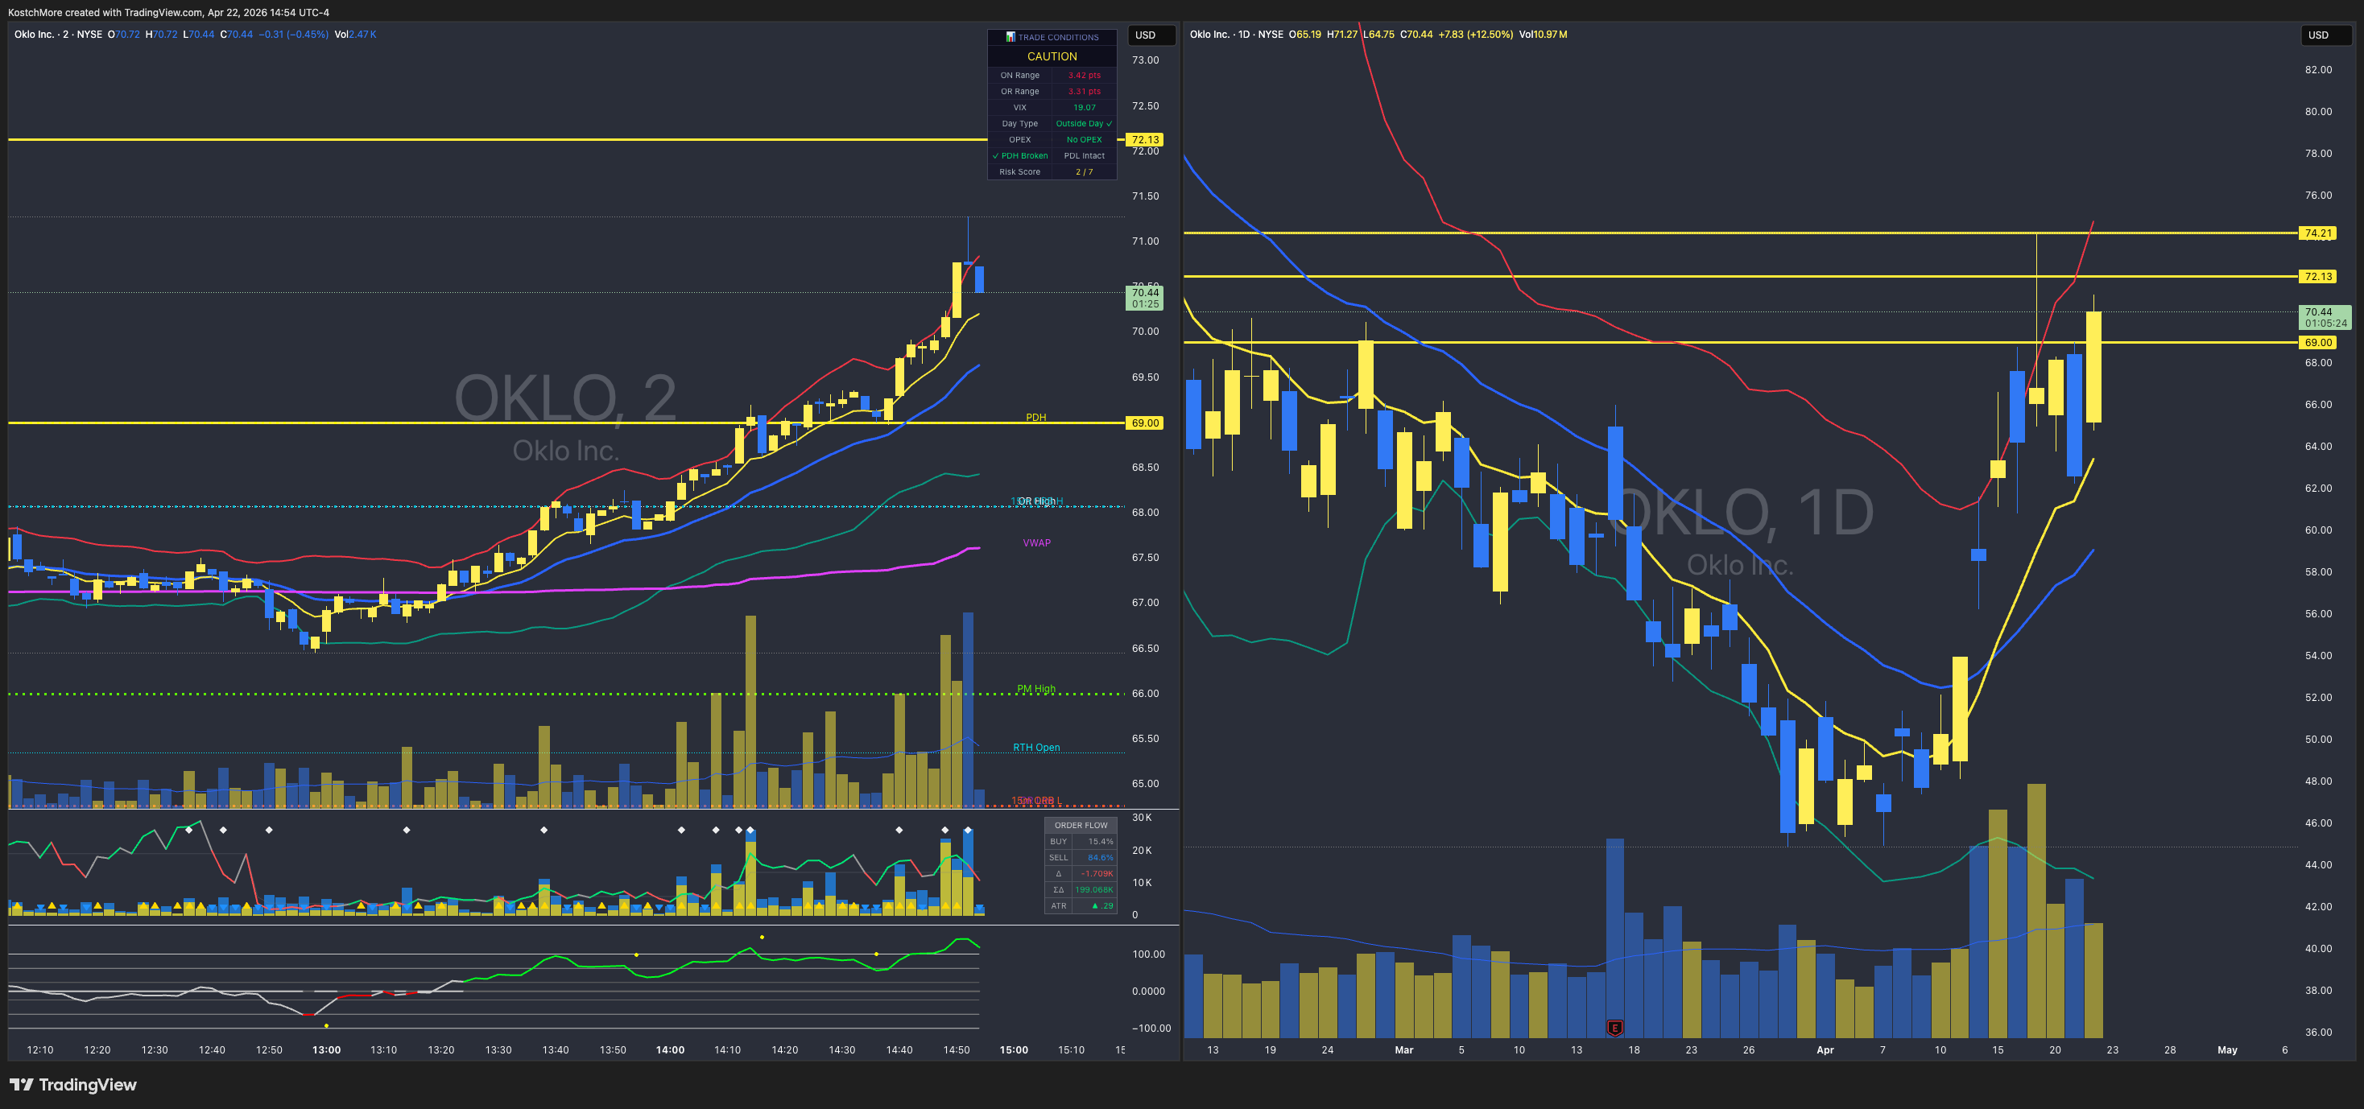
Task: Click the May label on daily time axis
Action: click(2227, 1050)
